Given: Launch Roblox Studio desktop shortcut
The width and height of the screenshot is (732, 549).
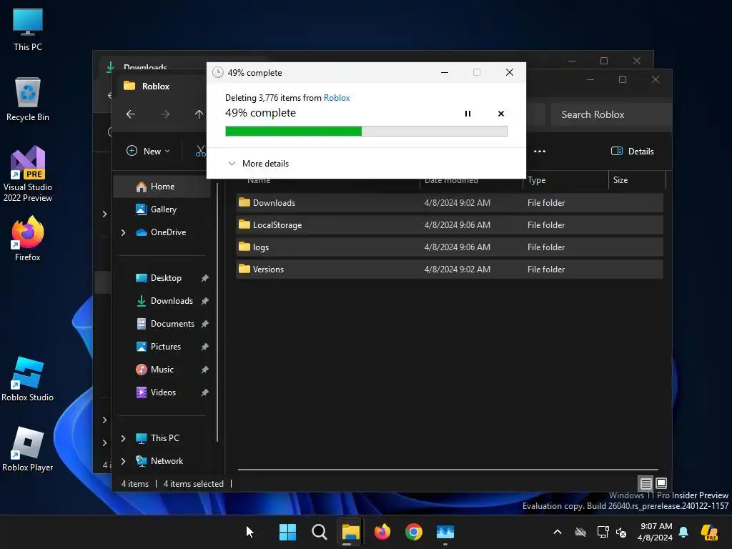Looking at the screenshot, I should [x=28, y=379].
